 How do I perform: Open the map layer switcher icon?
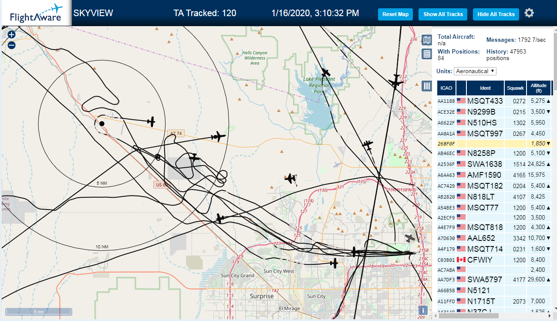[x=427, y=41]
